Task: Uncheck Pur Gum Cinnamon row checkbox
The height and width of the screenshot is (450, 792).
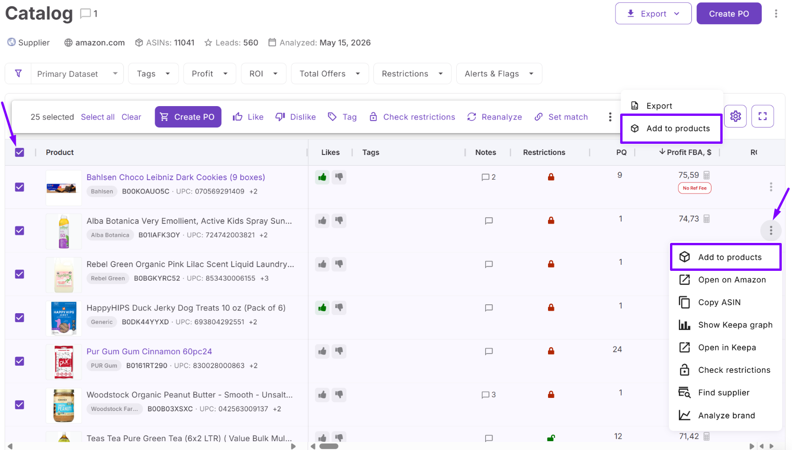Action: pyautogui.click(x=20, y=361)
